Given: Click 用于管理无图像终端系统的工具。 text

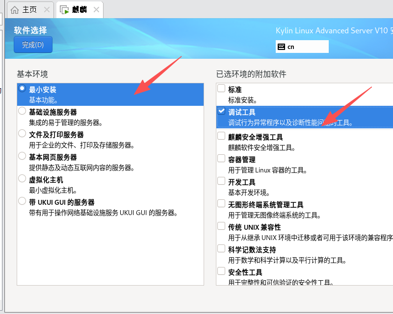Looking at the screenshot, I should coord(275,215).
